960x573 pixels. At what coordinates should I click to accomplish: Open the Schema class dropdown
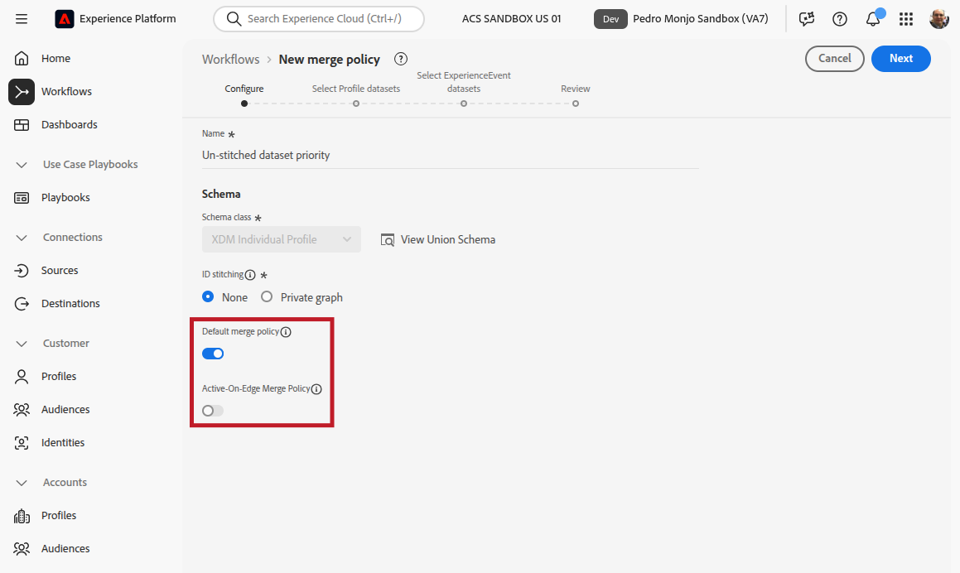tap(282, 239)
